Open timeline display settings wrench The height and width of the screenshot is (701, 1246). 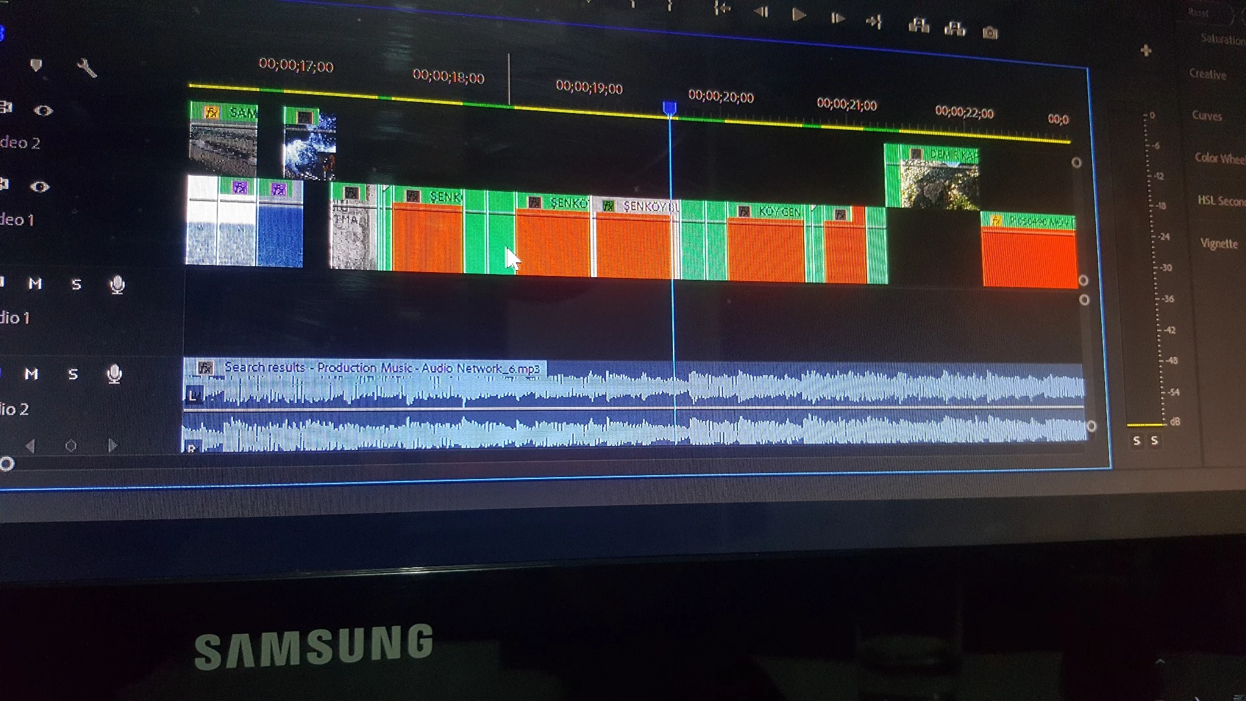pyautogui.click(x=86, y=68)
